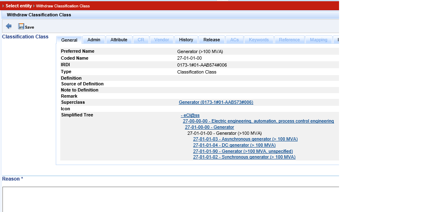Open Generator (>100 MVA, unspecified) link
This screenshot has height=212, width=444.
coord(244,151)
